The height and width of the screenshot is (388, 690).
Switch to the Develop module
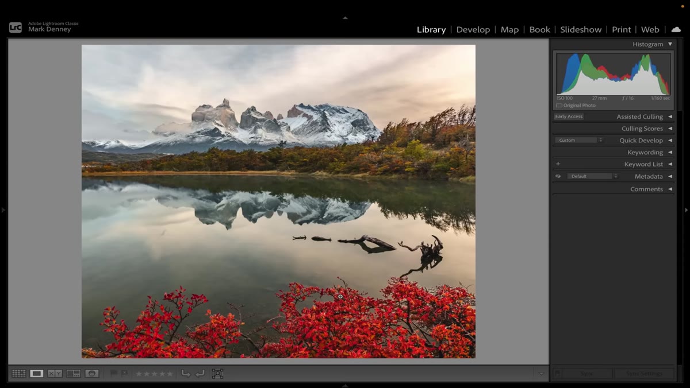[473, 30]
